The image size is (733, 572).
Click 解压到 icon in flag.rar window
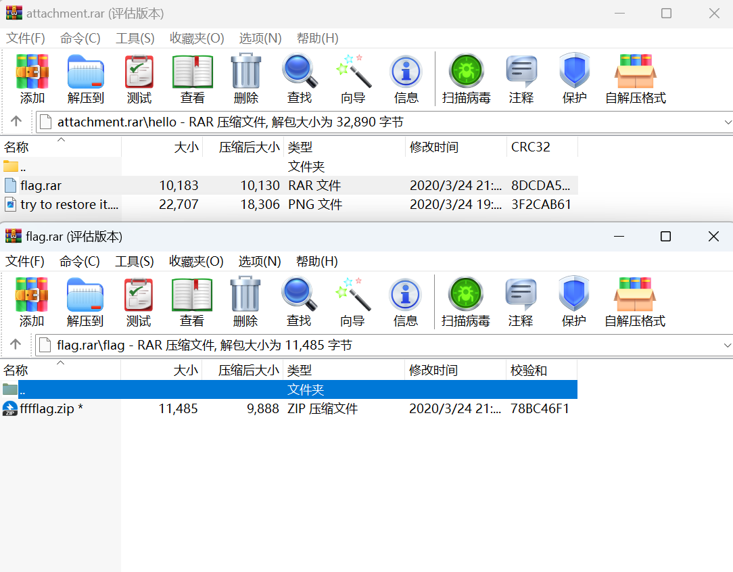pos(85,294)
